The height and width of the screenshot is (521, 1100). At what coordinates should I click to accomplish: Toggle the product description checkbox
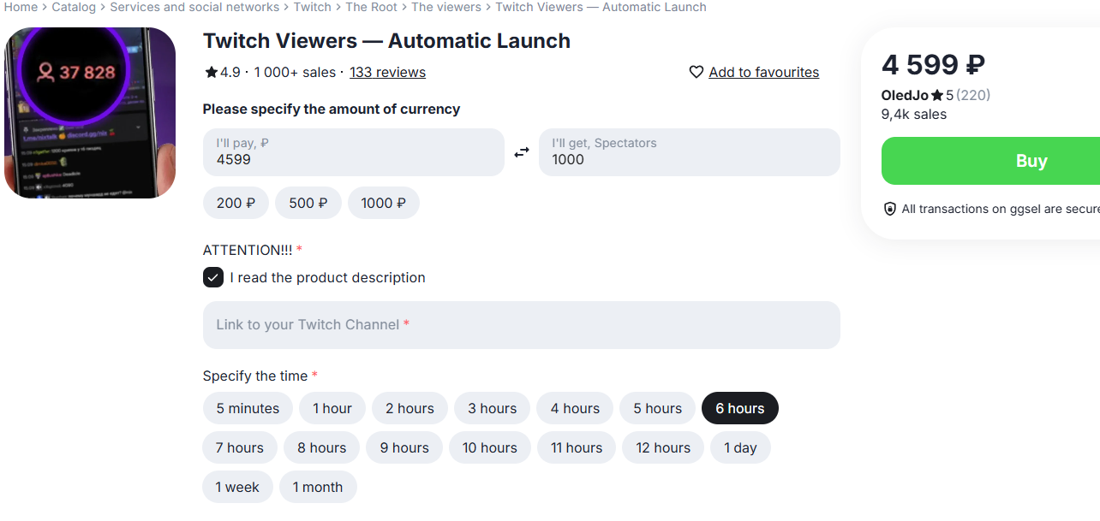tap(213, 277)
